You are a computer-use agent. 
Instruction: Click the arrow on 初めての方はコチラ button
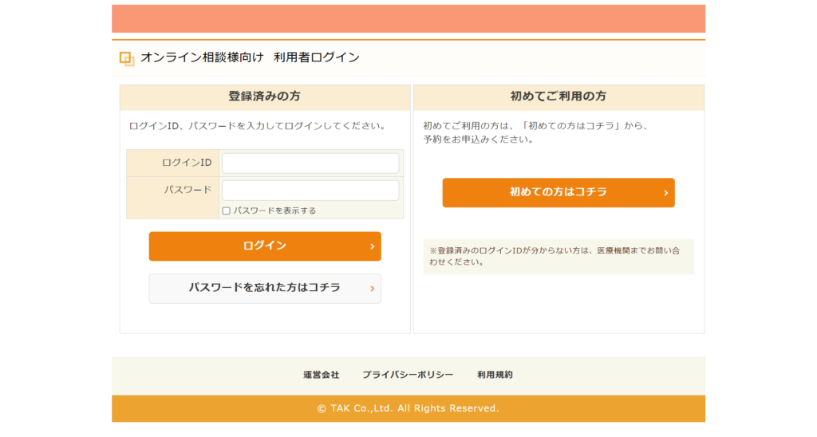click(665, 193)
